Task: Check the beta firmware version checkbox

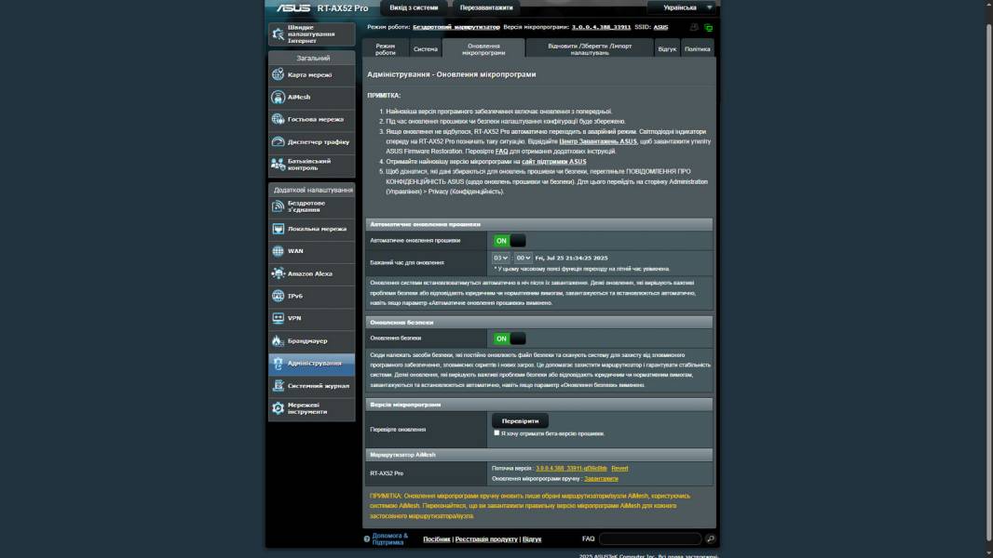Action: pos(496,432)
